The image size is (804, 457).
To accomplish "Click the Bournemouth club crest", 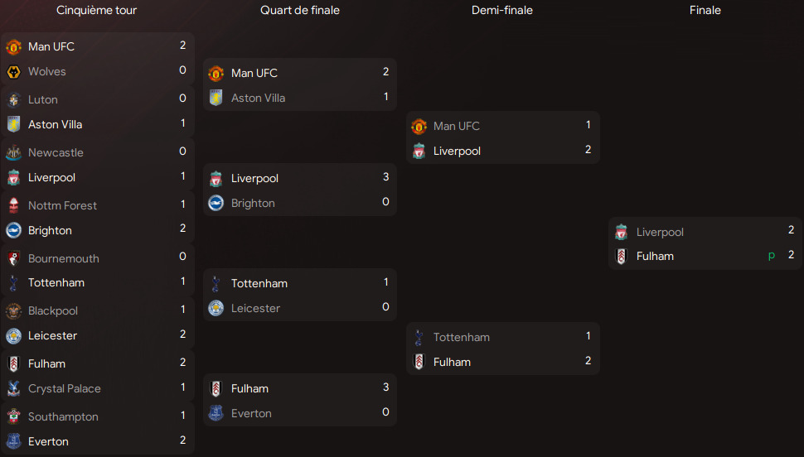I will (13, 258).
